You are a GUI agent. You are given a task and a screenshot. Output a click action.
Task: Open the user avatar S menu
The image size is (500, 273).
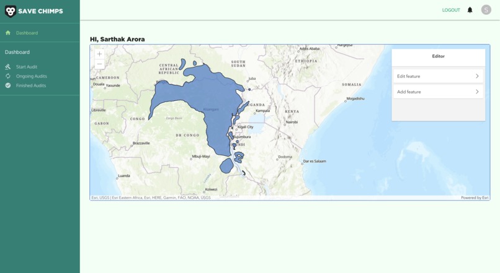point(486,10)
